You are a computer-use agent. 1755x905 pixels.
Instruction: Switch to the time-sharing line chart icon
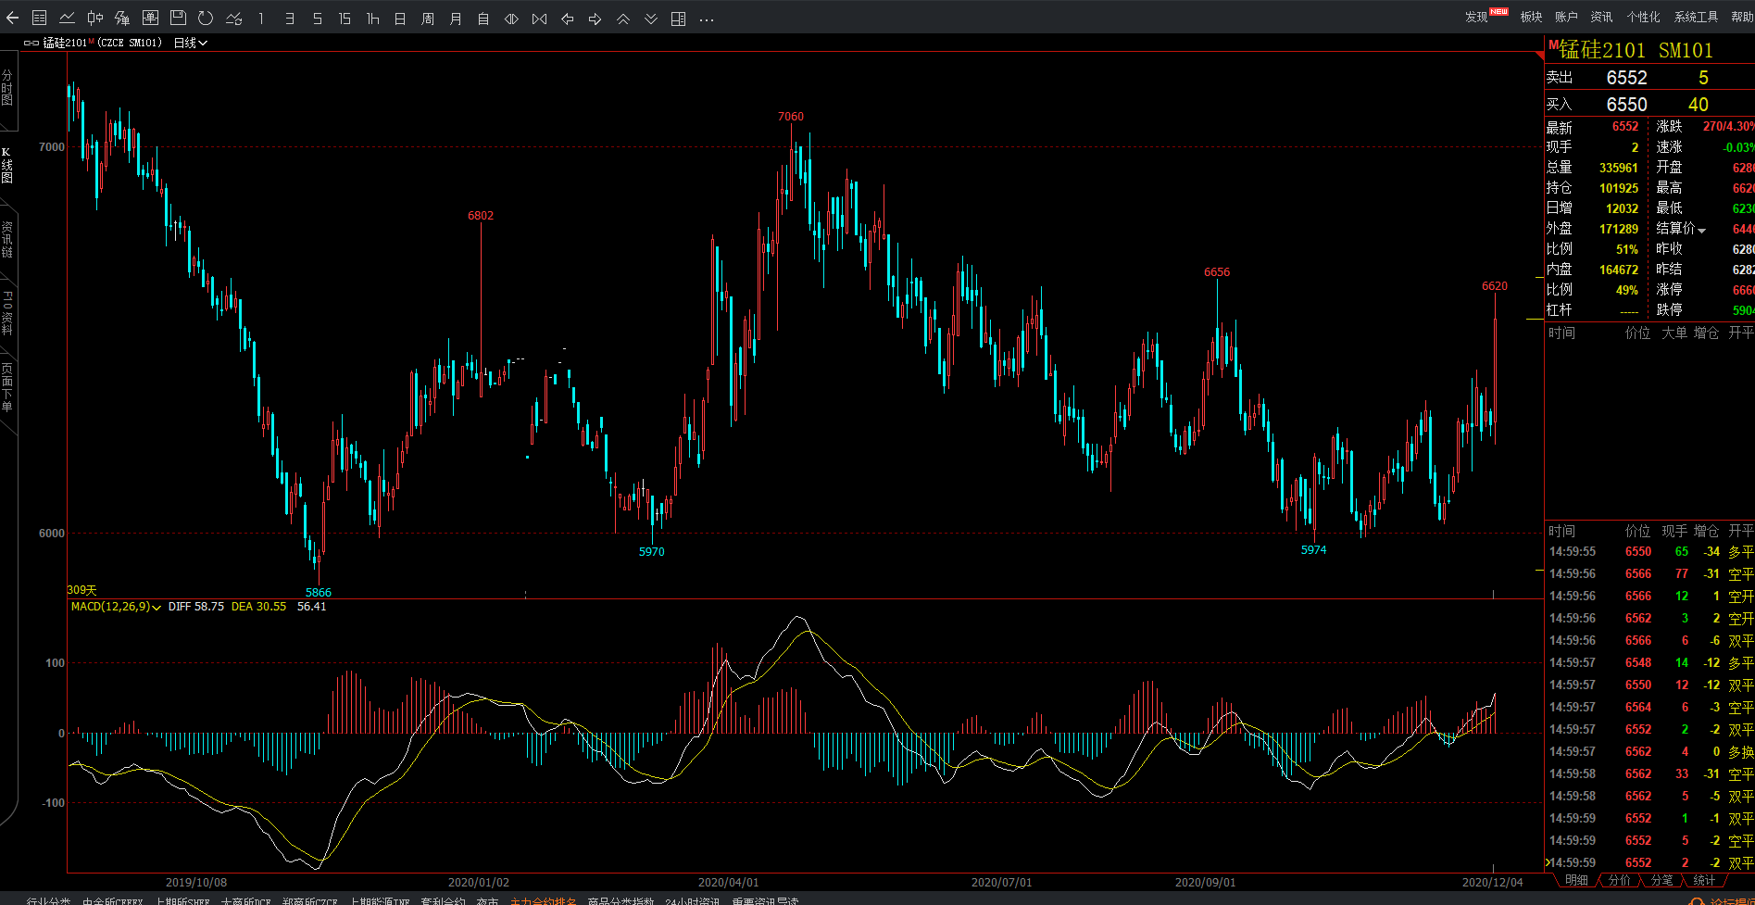(x=68, y=18)
